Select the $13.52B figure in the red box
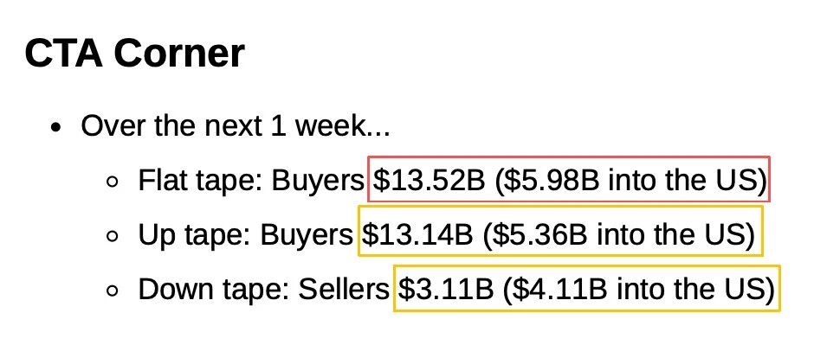 click(429, 180)
